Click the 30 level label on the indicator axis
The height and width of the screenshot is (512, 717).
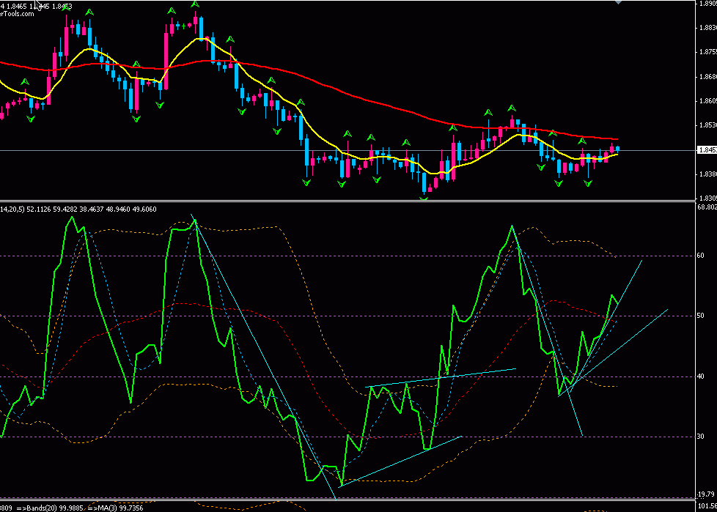701,437
